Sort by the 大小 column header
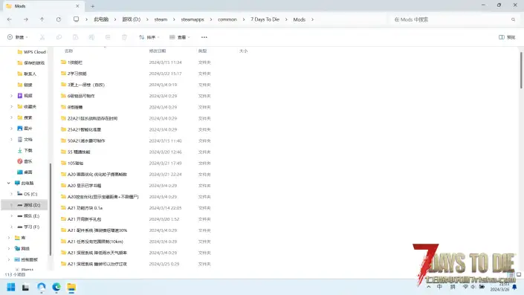Viewport: 524px width, 295px height. coord(244,51)
